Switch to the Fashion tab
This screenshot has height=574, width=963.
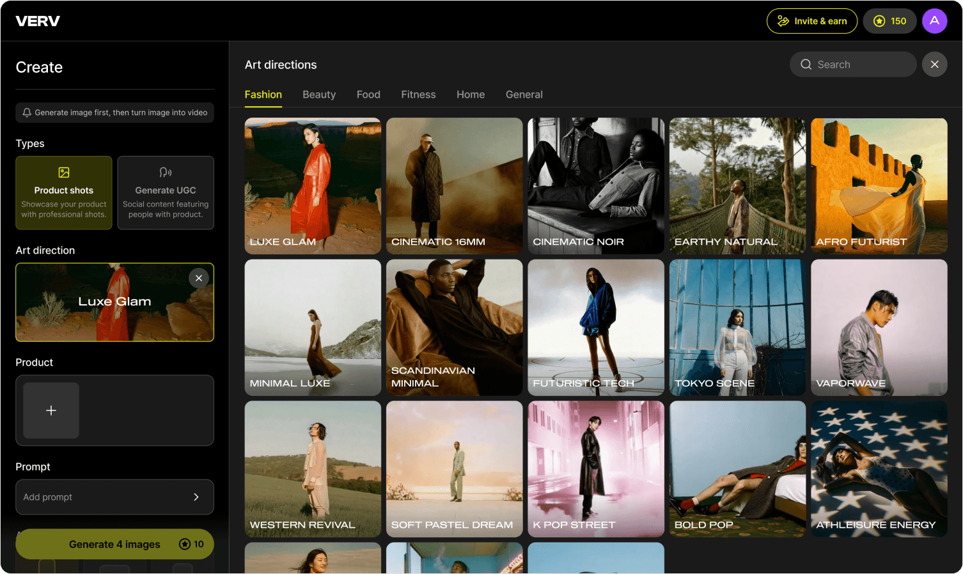click(x=263, y=95)
